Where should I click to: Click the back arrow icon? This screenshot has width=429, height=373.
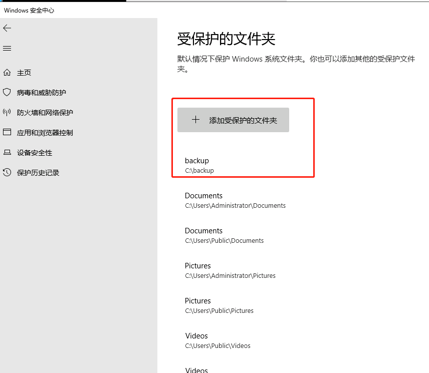pyautogui.click(x=7, y=28)
